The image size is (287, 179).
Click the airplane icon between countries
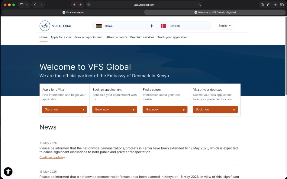click(152, 26)
